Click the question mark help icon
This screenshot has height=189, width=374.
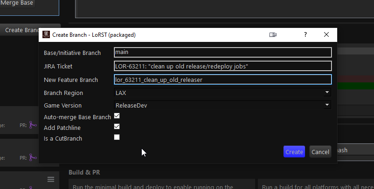click(305, 35)
